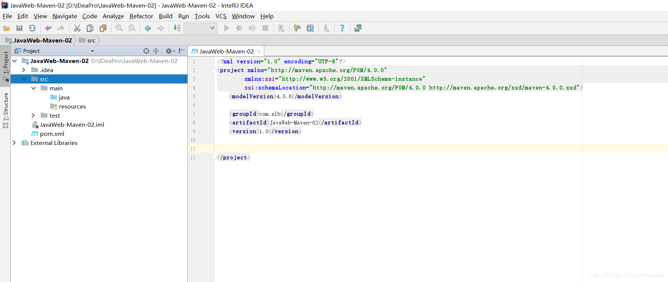Select the resources folder
Image resolution: width=668 pixels, height=282 pixels.
point(72,106)
